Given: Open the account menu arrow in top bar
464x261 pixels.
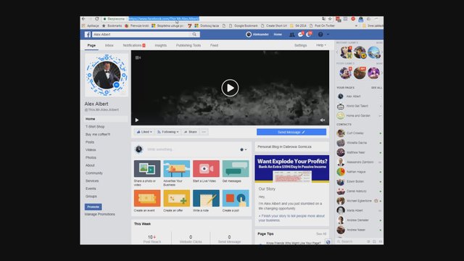Looking at the screenshot, I should pos(328,34).
